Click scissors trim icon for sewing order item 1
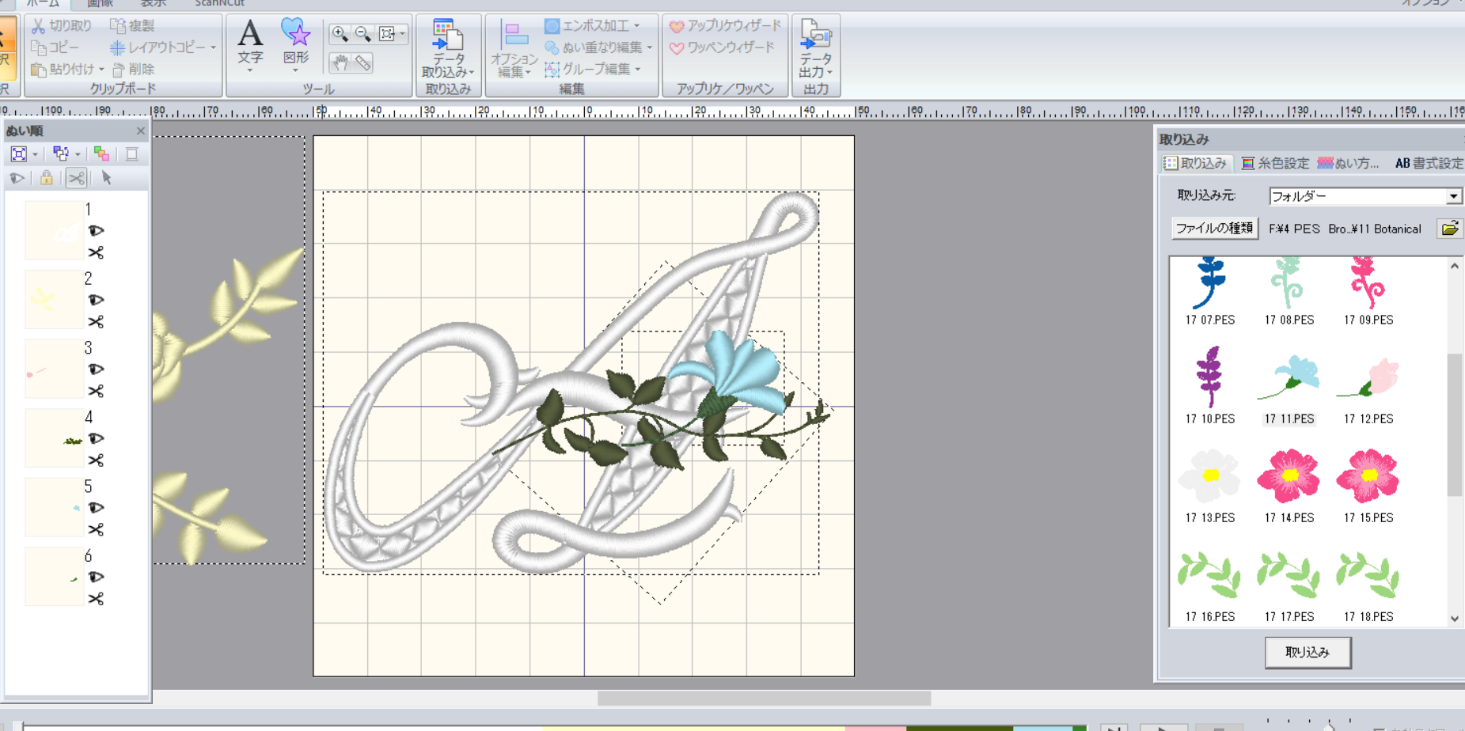1465x731 pixels. pos(96,252)
